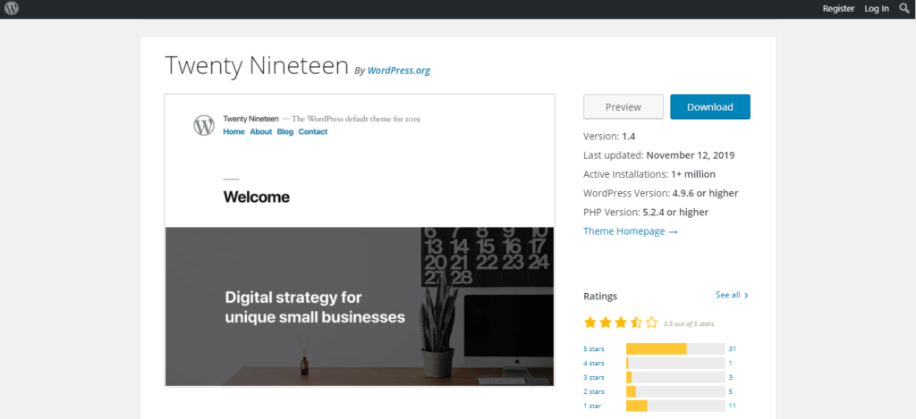Click the Twenty Nineteen theme screenshot
The image size is (916, 419).
pyautogui.click(x=360, y=239)
